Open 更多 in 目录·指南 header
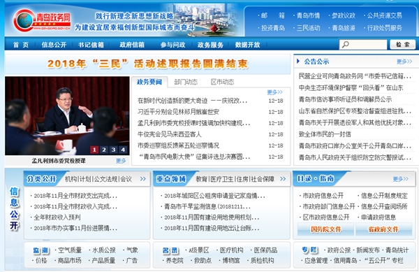The height and width of the screenshot is (272, 419). [401, 179]
